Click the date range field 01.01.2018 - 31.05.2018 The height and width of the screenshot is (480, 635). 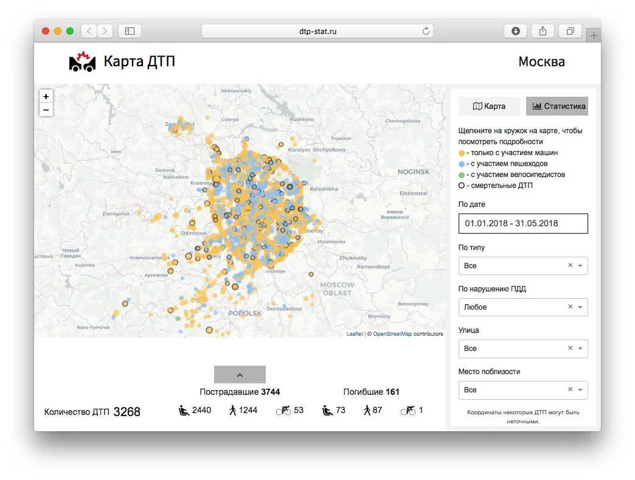[522, 223]
